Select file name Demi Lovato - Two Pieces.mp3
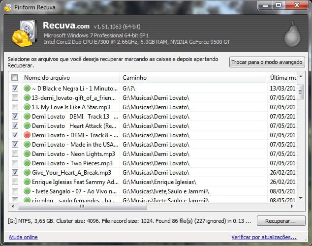This screenshot has width=312, height=246. (x=72, y=163)
